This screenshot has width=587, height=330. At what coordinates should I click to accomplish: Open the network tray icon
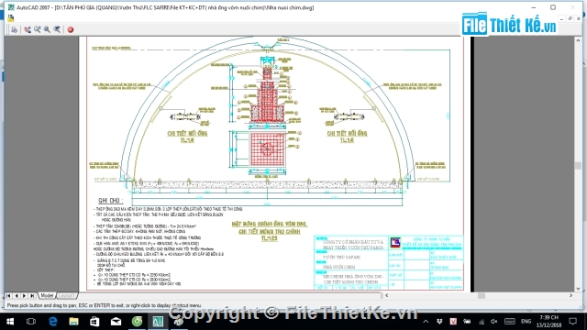click(481, 322)
